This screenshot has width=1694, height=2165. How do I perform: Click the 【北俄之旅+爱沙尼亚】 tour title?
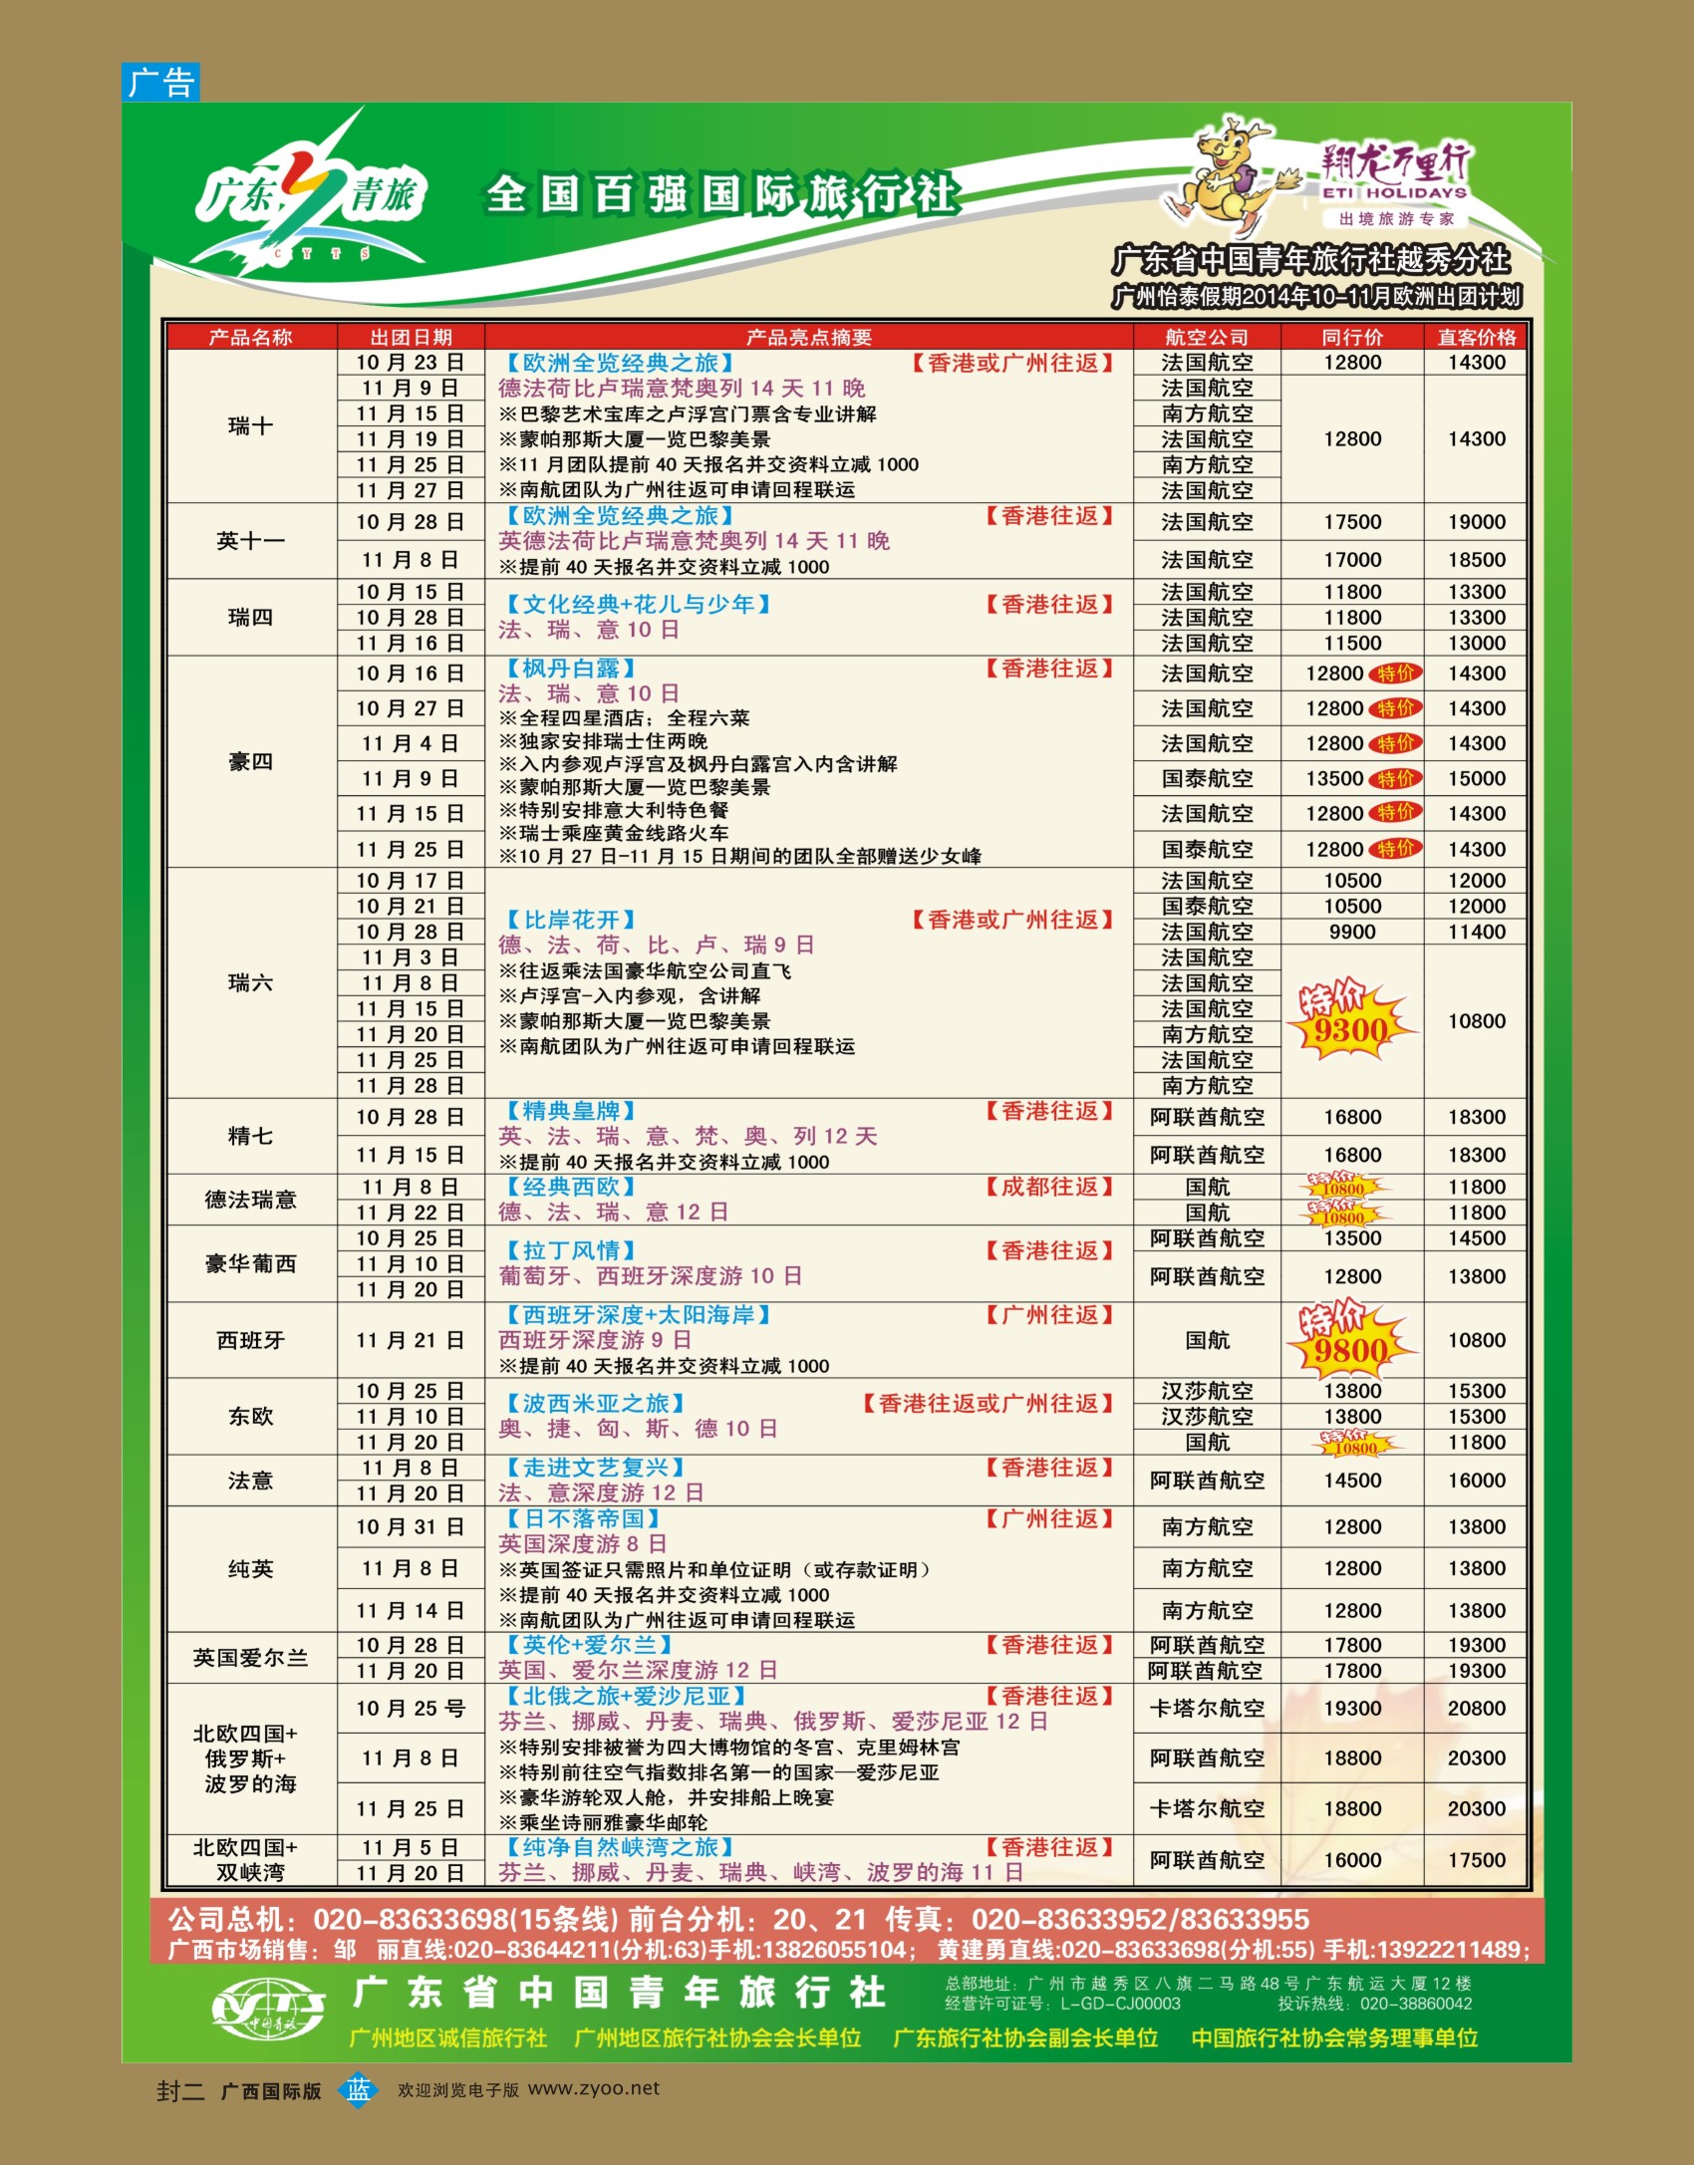pyautogui.click(x=626, y=1696)
